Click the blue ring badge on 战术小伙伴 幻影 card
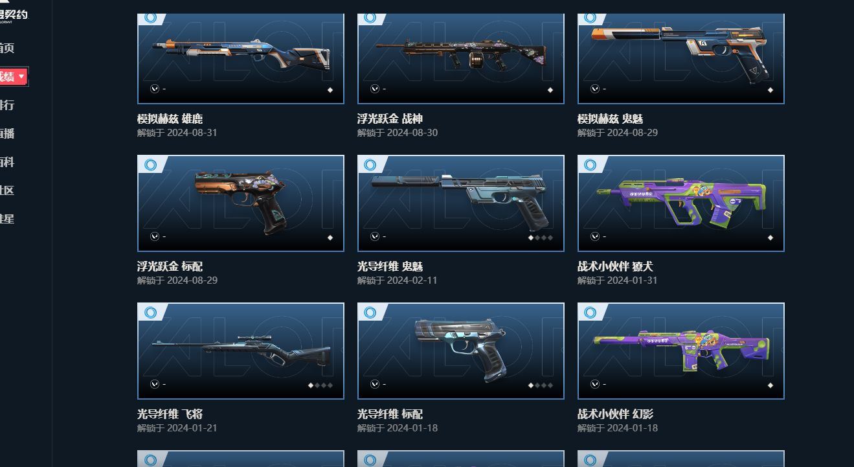 pyautogui.click(x=590, y=313)
